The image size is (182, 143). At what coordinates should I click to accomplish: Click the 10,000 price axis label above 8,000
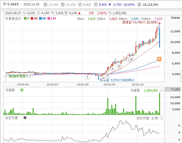(175, 42)
